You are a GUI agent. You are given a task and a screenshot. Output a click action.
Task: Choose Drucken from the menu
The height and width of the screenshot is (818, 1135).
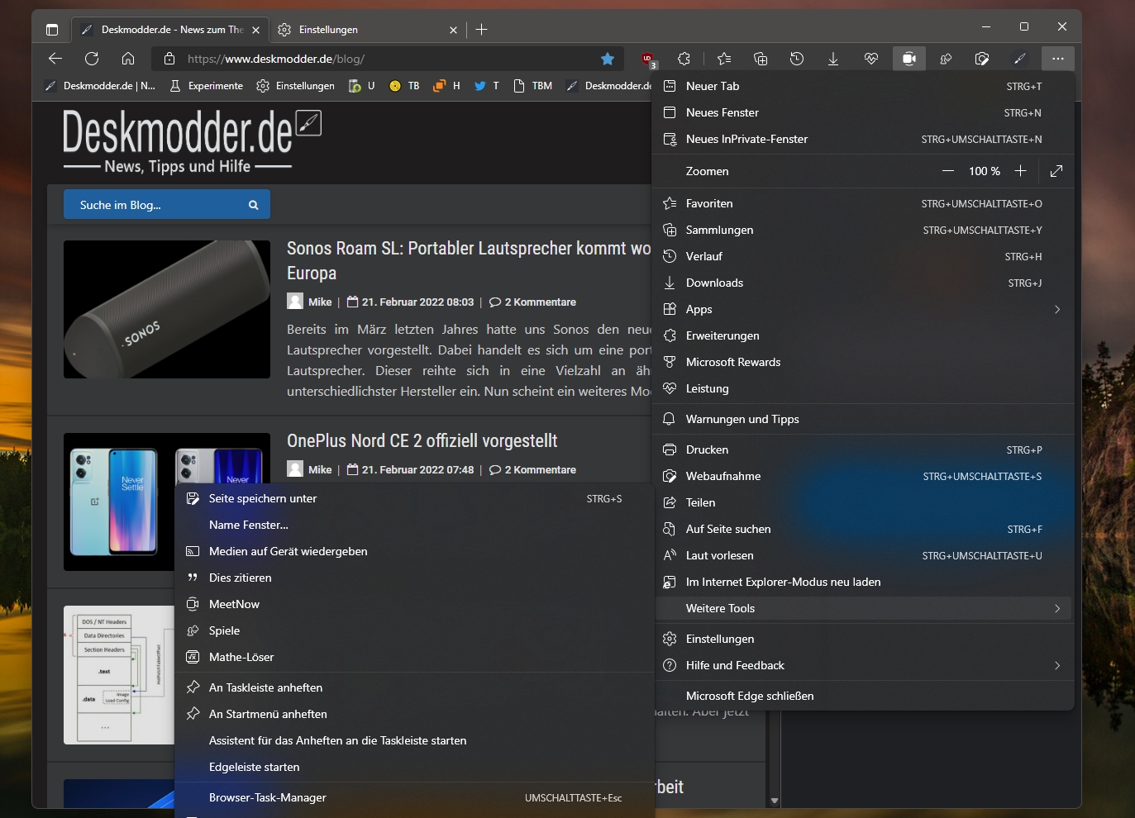(863, 449)
